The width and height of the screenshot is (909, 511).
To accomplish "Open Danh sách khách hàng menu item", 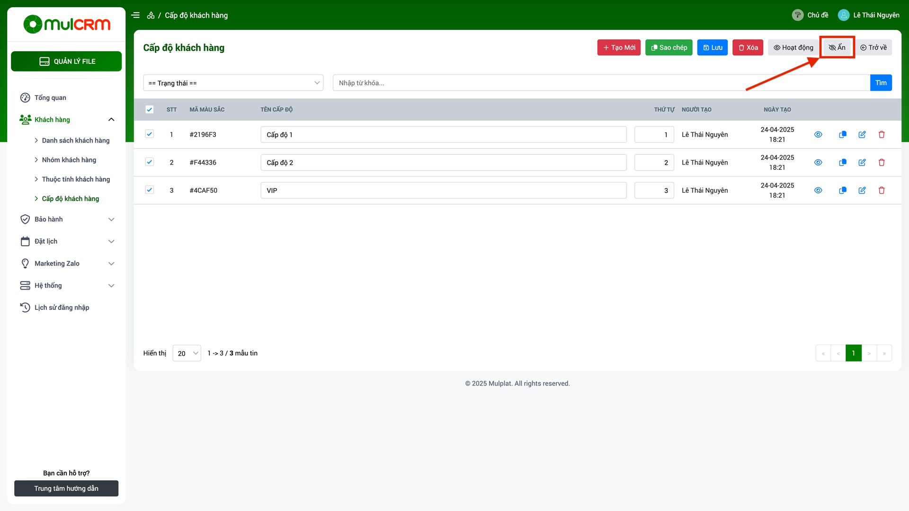I will 75,141.
